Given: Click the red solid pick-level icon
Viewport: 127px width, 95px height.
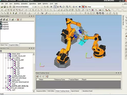Looking at the screenshot, I should pos(83,7).
